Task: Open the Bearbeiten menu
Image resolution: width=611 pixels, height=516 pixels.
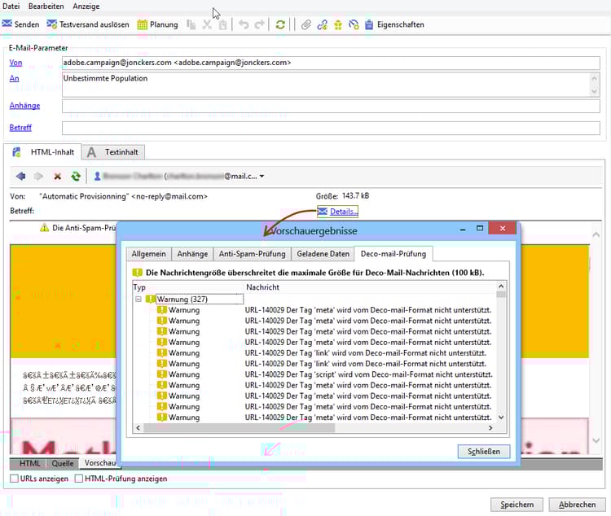Action: (46, 7)
